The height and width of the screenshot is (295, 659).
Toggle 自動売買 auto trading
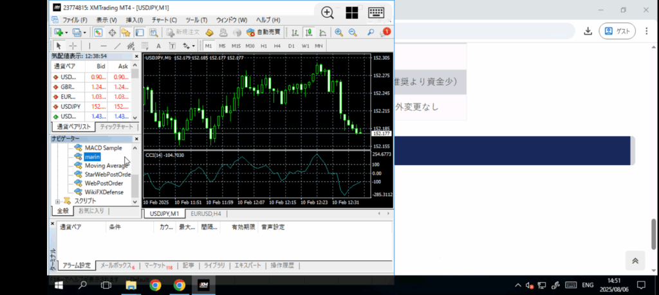point(263,32)
